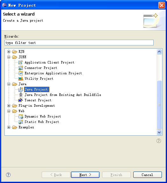Expand the Examples folder node

pyautogui.click(x=9, y=127)
